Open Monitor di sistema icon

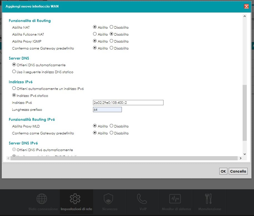pyautogui.click(x=175, y=199)
